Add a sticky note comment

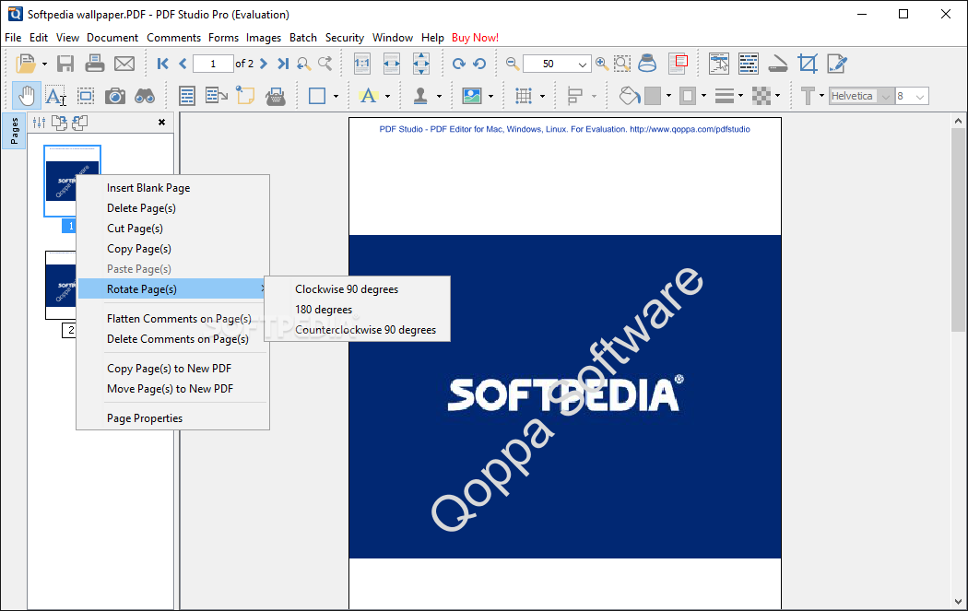point(246,96)
